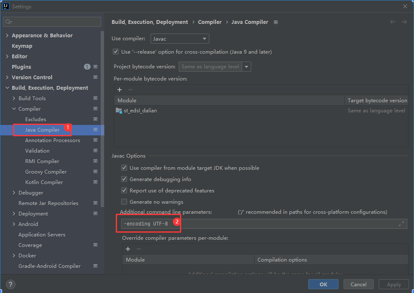
Task: Uncheck Generate debugging info
Action: 124,179
